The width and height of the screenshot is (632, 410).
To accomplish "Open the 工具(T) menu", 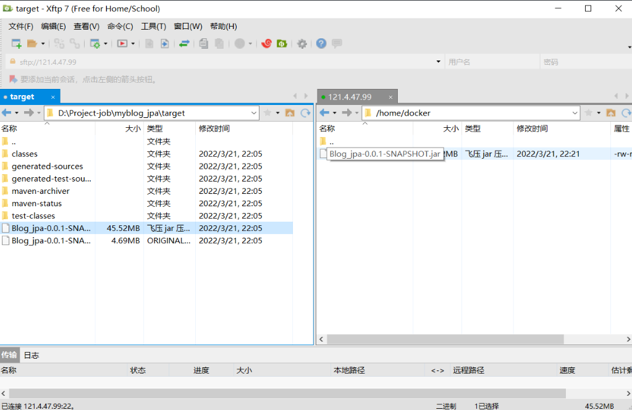I will (x=154, y=26).
